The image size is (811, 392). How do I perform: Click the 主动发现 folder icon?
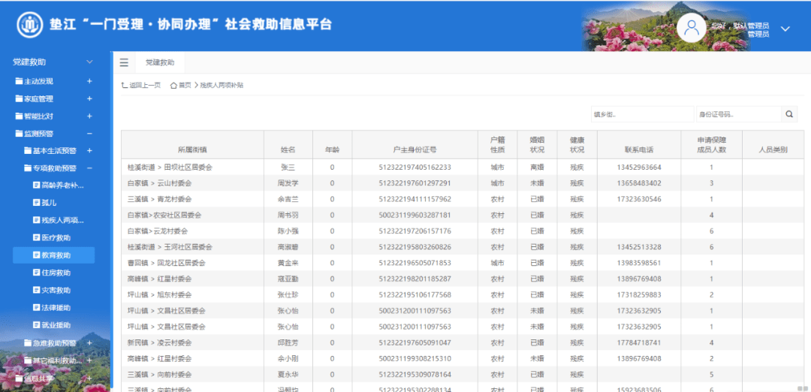click(20, 81)
